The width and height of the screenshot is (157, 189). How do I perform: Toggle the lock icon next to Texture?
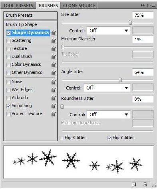point(54,49)
